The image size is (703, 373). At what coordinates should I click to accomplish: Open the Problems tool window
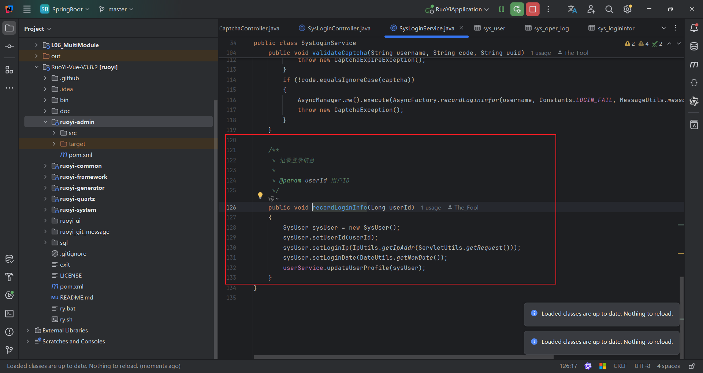click(10, 332)
